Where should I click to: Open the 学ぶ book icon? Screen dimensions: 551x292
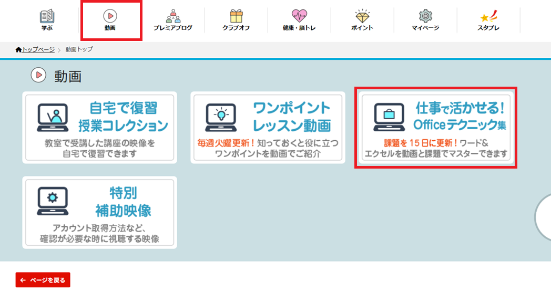tap(47, 16)
